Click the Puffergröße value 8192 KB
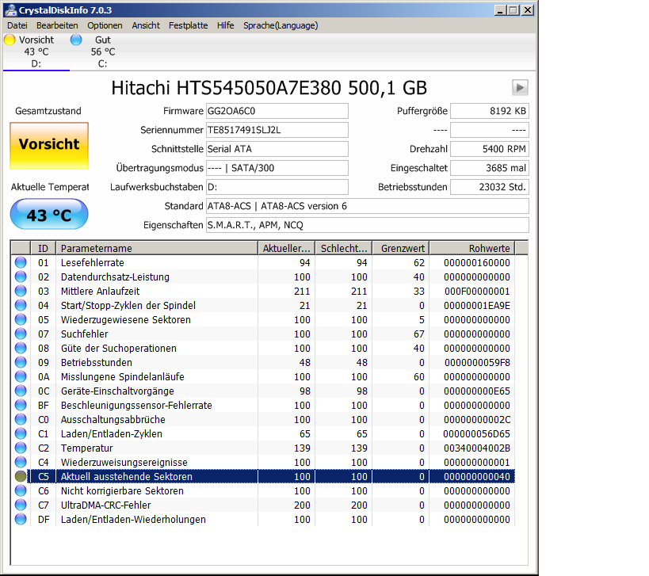 point(490,111)
